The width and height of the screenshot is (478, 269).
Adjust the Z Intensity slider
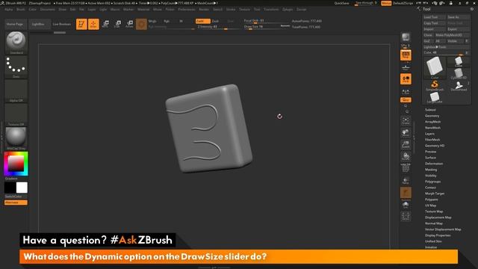click(217, 27)
